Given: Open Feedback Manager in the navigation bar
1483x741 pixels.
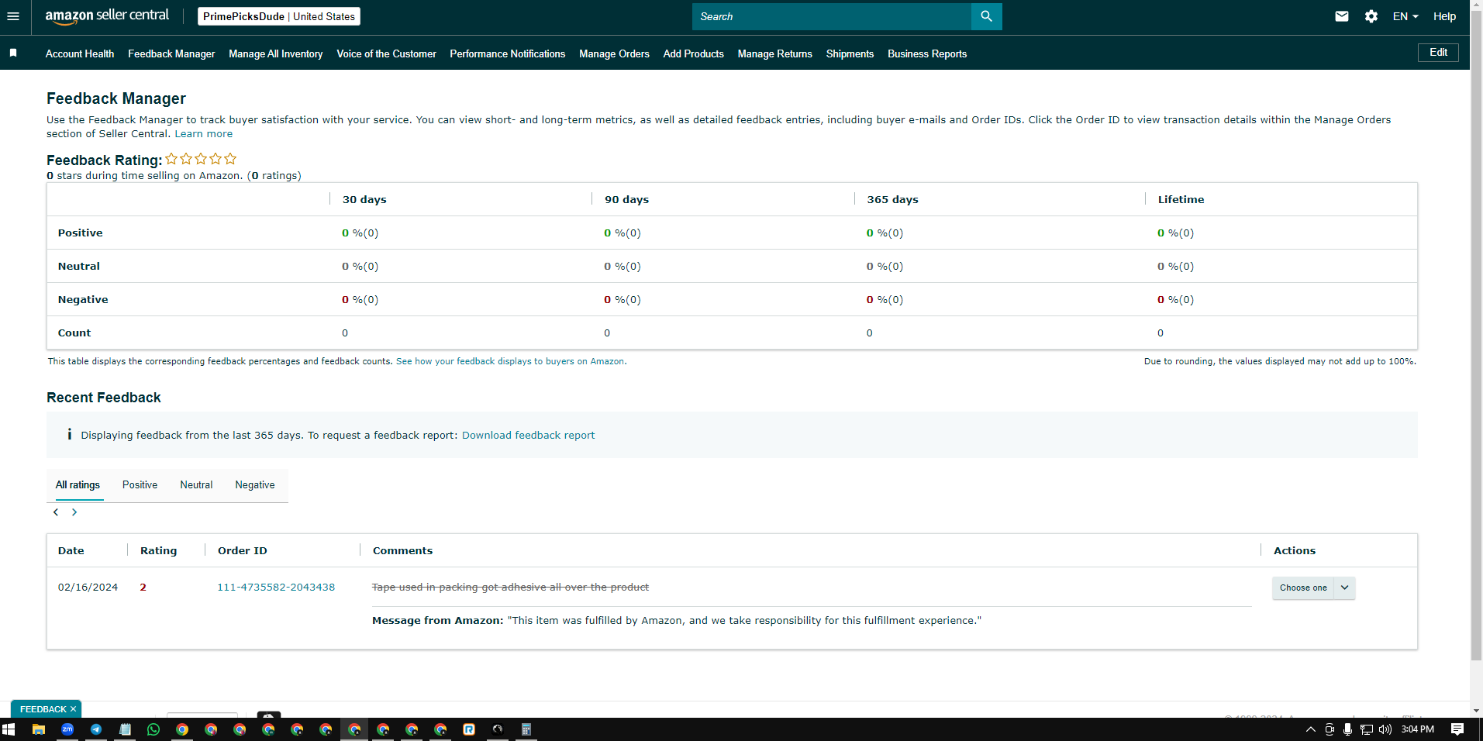Looking at the screenshot, I should 171,53.
